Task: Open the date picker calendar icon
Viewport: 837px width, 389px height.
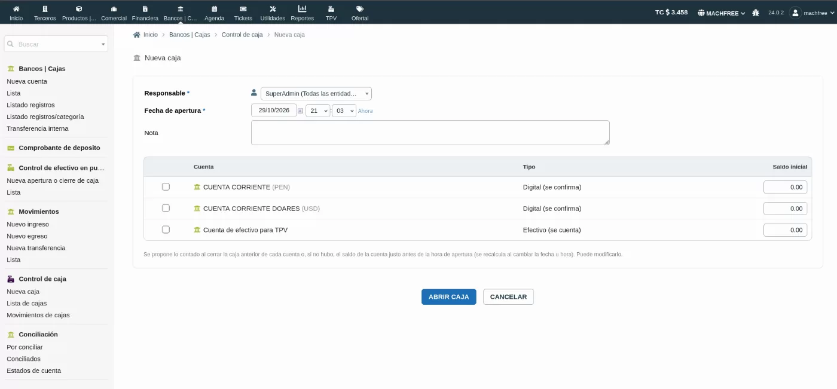Action: point(300,111)
